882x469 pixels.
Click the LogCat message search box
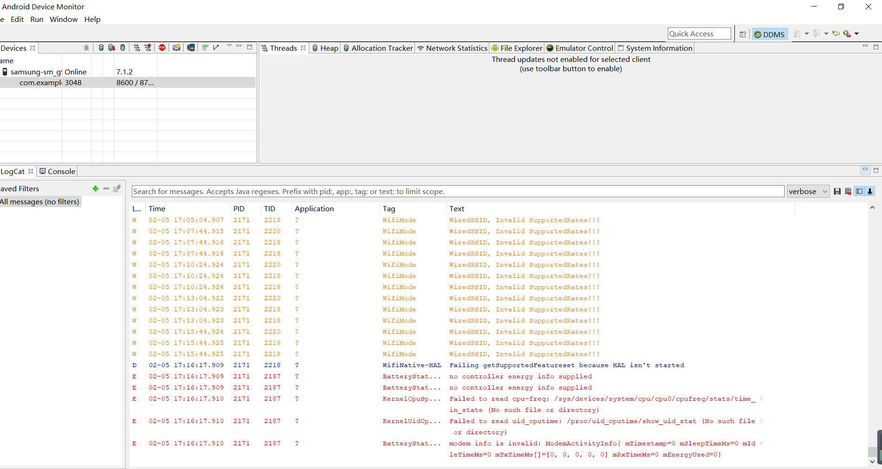(x=458, y=191)
